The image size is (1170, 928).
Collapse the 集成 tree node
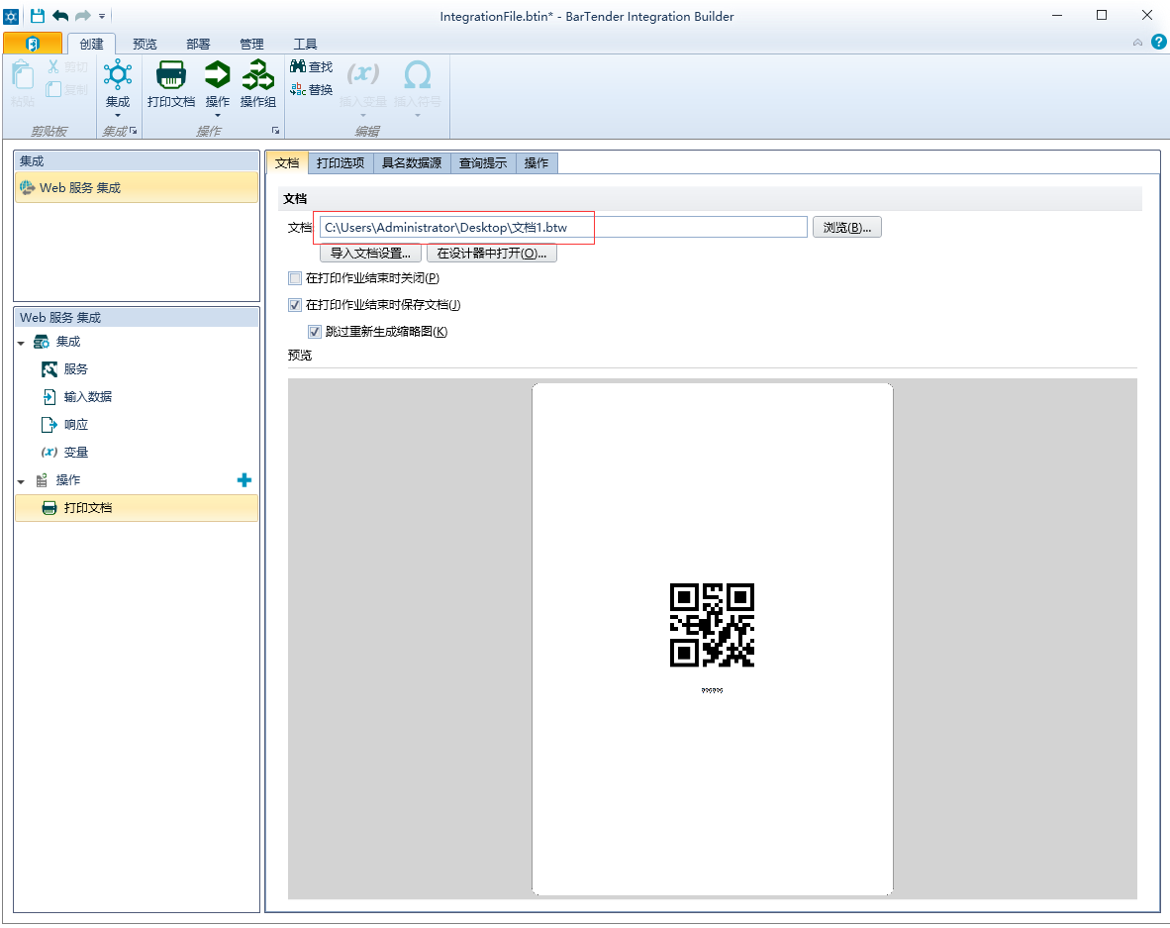[22, 343]
